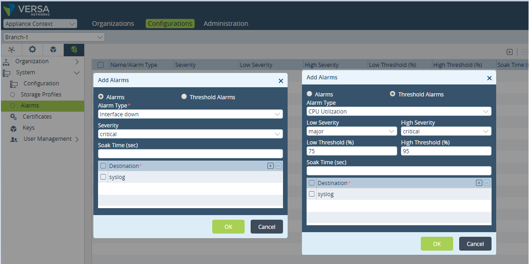529x264 pixels.
Task: Select Alarms radio in right dialog
Action: point(309,94)
